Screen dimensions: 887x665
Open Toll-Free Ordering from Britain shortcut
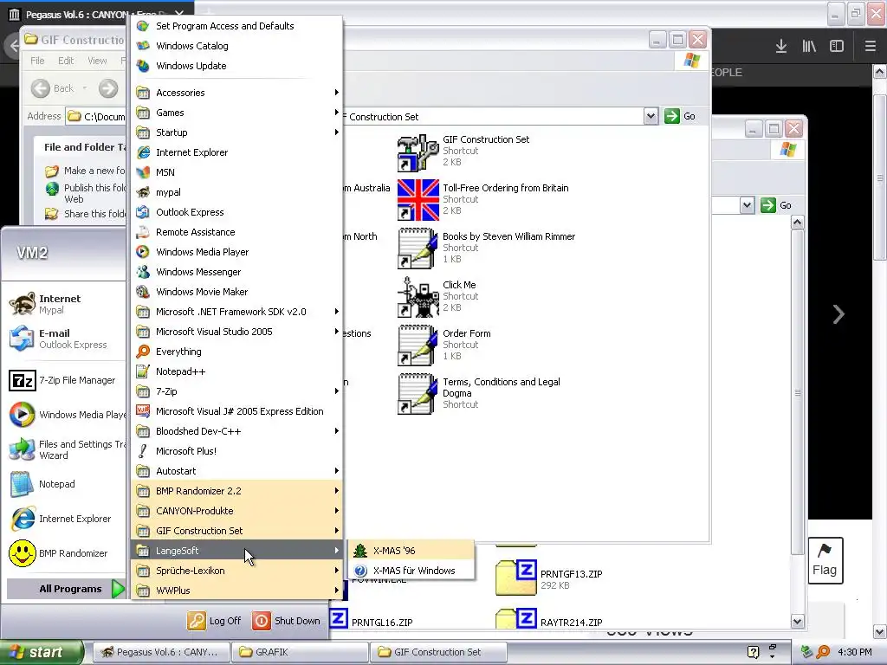click(483, 199)
